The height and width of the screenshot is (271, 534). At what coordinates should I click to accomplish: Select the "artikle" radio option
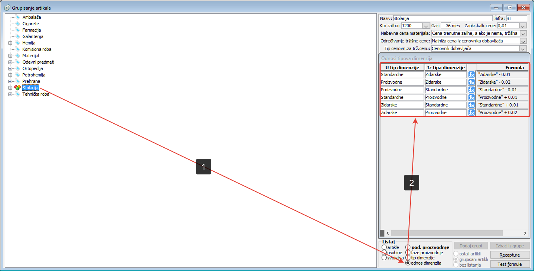click(384, 247)
